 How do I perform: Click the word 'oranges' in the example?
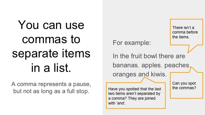125,75
